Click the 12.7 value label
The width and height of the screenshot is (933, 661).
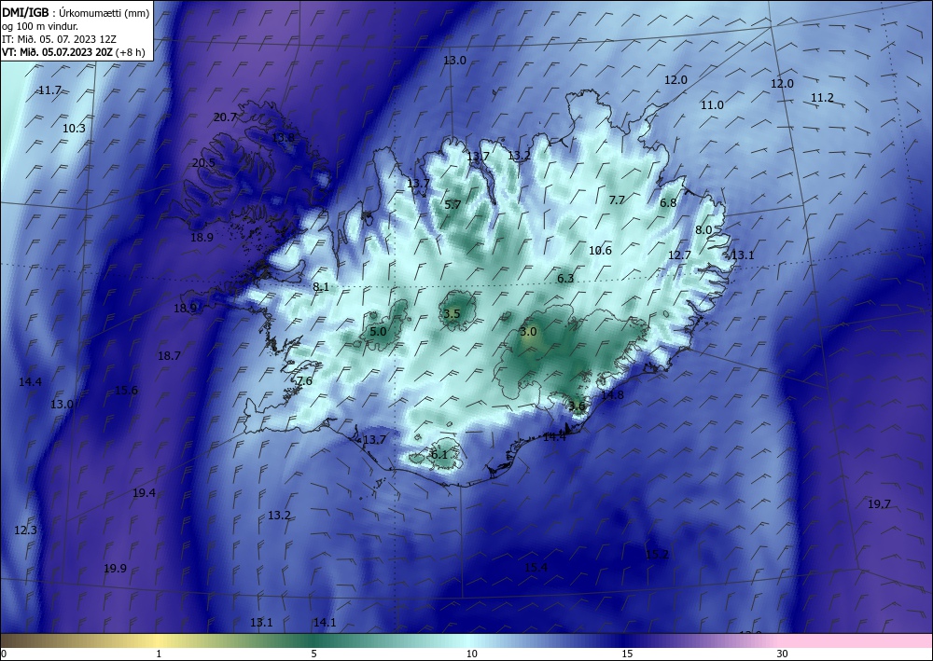(679, 255)
